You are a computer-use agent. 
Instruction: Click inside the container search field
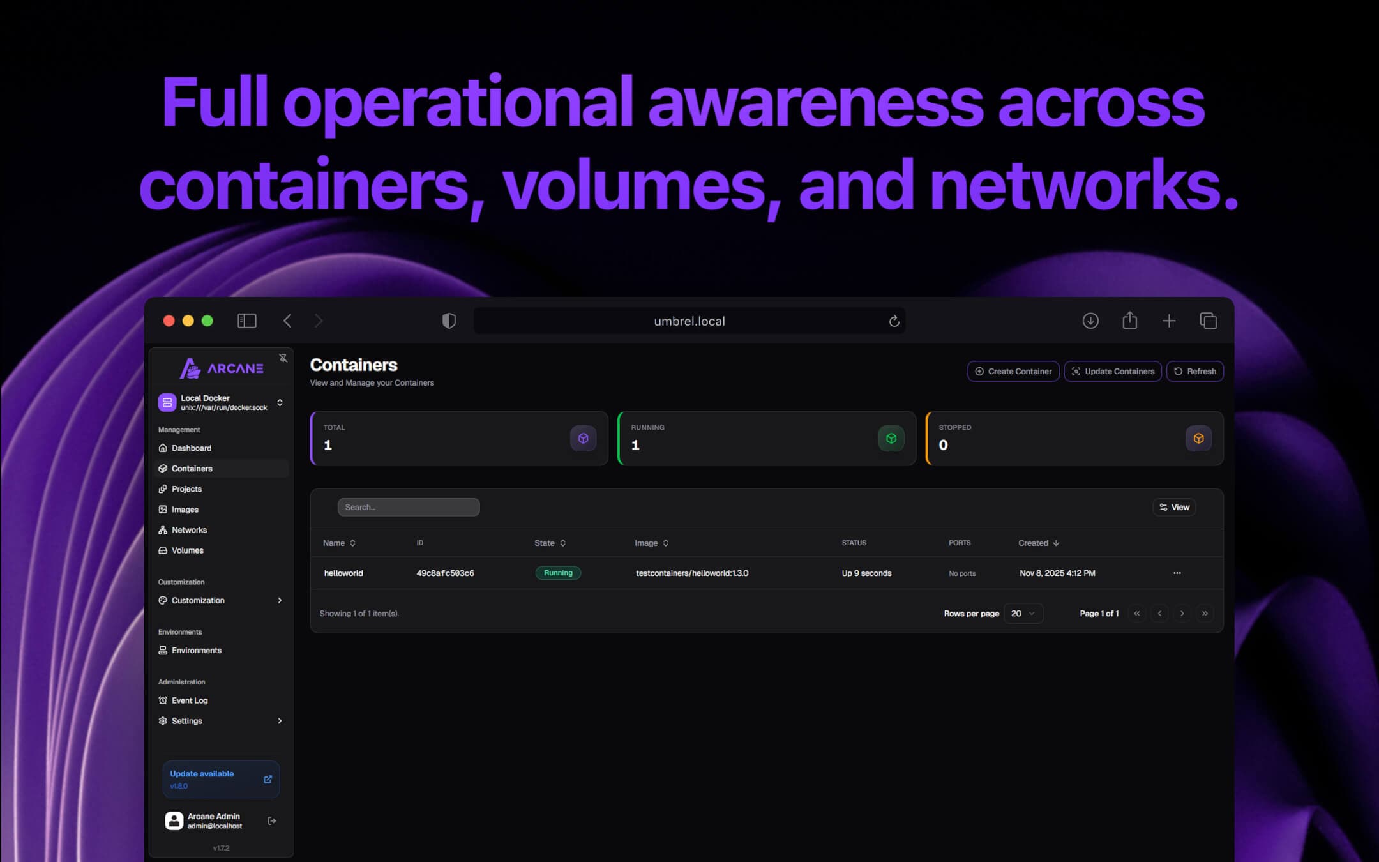[408, 506]
